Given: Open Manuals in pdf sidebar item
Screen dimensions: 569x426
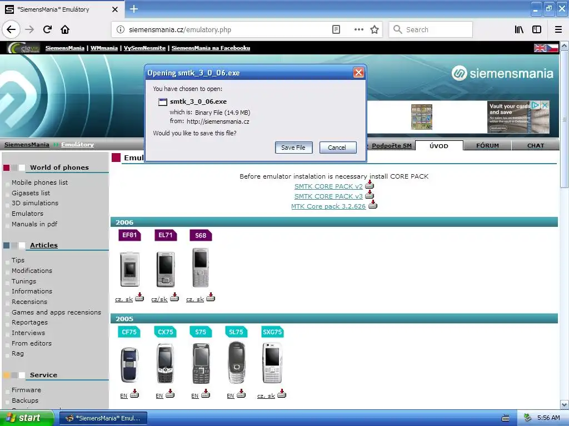Looking at the screenshot, I should coord(34,224).
